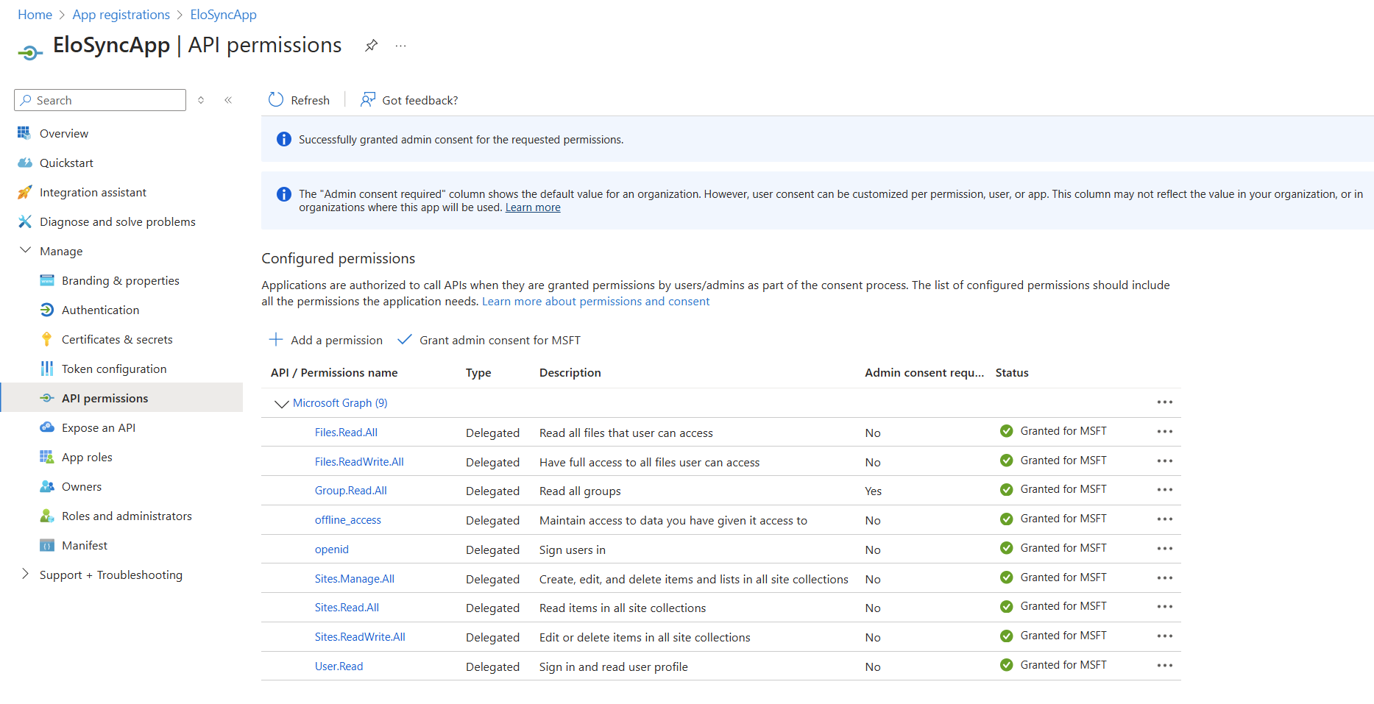Click EloSyncApp in the breadcrumb
Image resolution: width=1374 pixels, height=704 pixels.
click(x=223, y=15)
